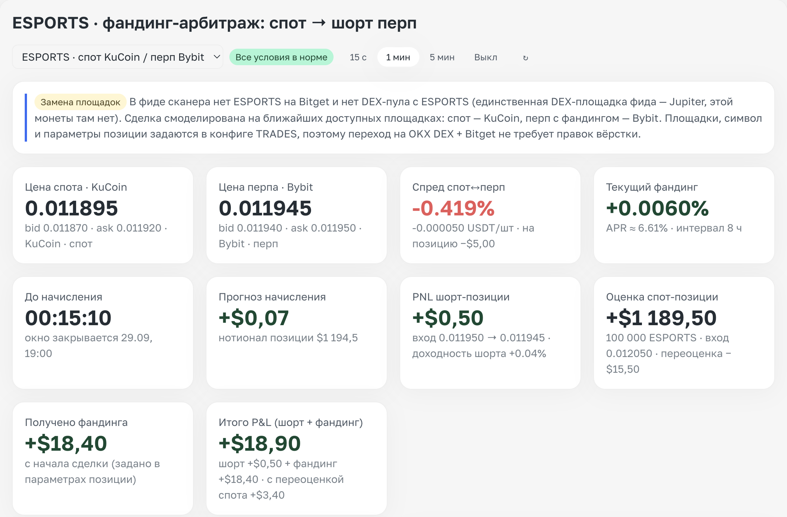787x517 pixels.
Task: Click the Все условия в норме status badge
Action: point(281,57)
